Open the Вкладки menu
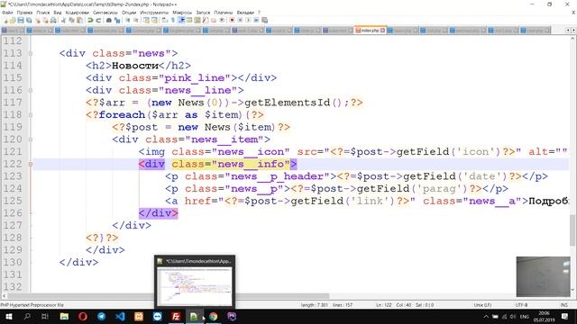 tap(245, 13)
